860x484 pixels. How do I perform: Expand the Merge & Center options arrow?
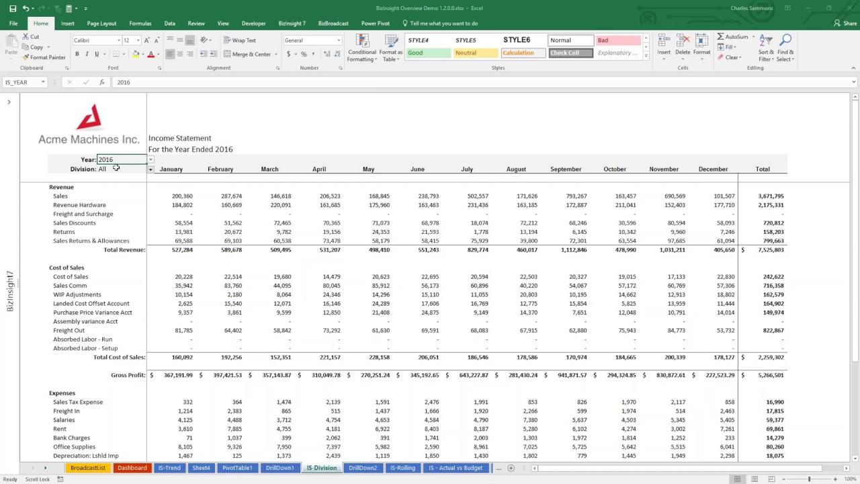276,54
